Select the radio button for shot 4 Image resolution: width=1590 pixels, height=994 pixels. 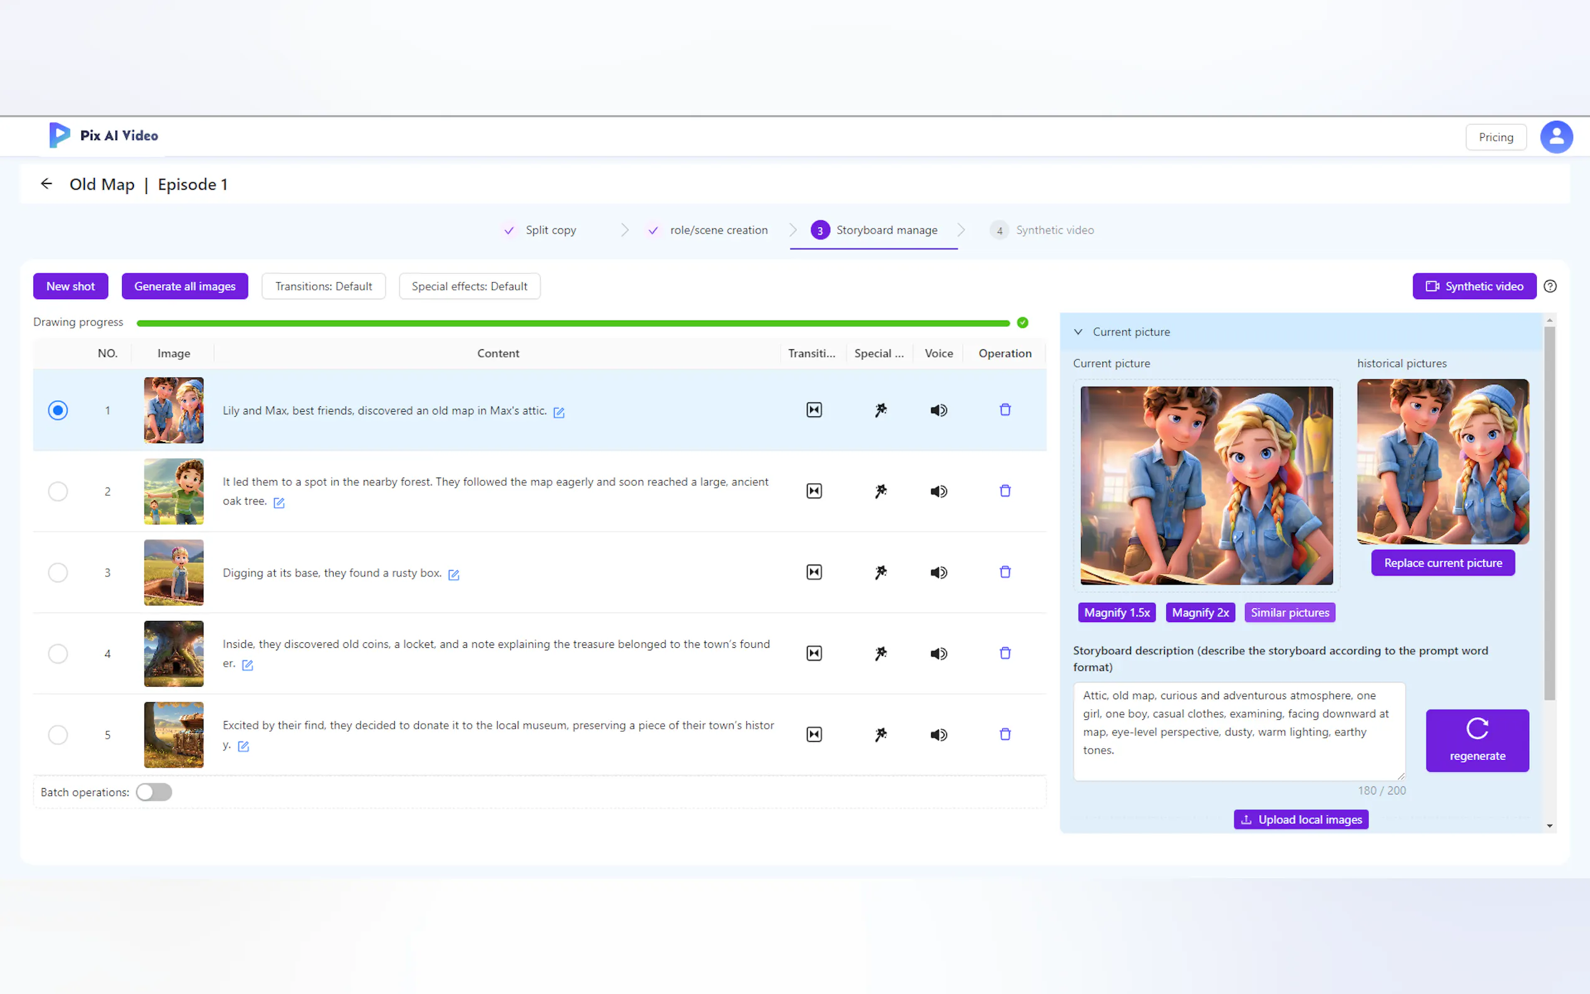pyautogui.click(x=58, y=653)
